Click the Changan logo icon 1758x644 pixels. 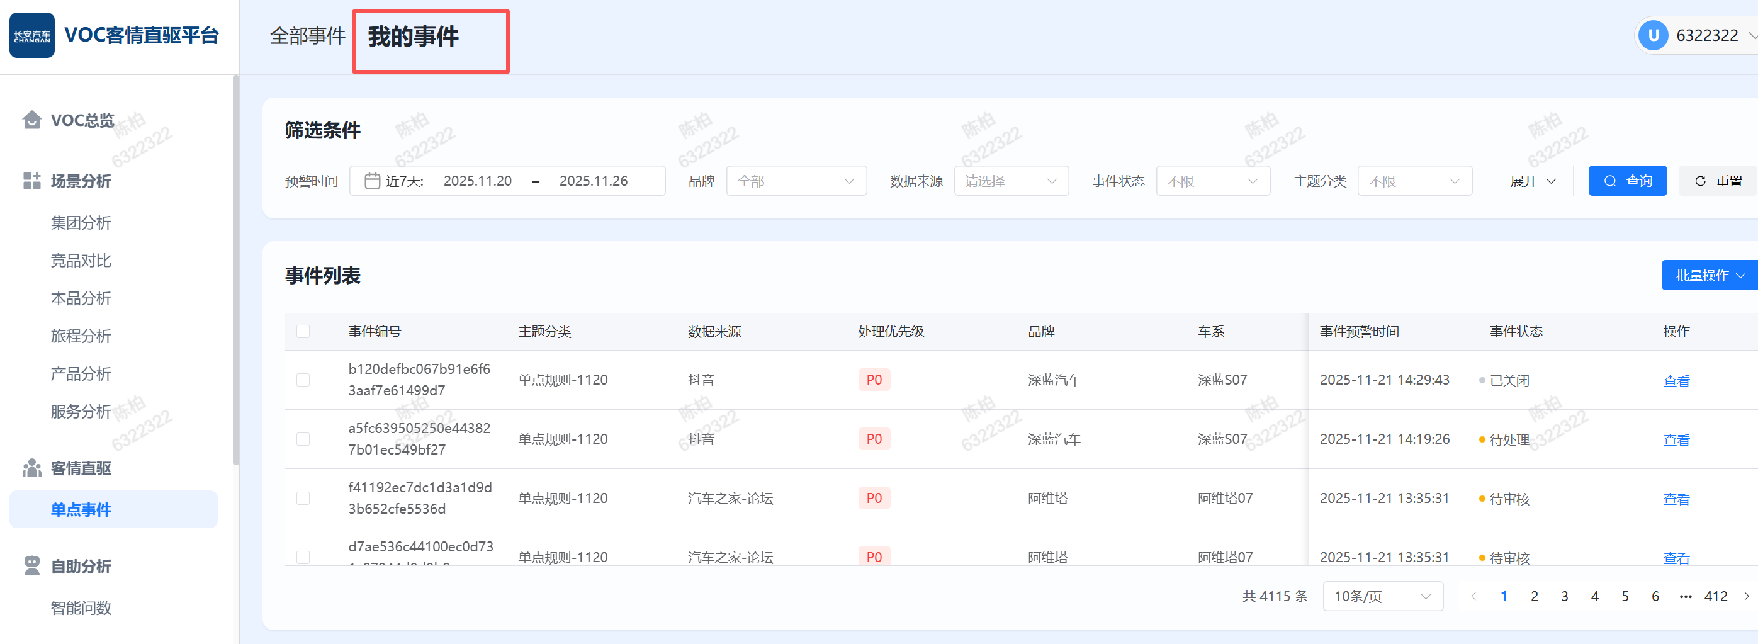[x=32, y=35]
